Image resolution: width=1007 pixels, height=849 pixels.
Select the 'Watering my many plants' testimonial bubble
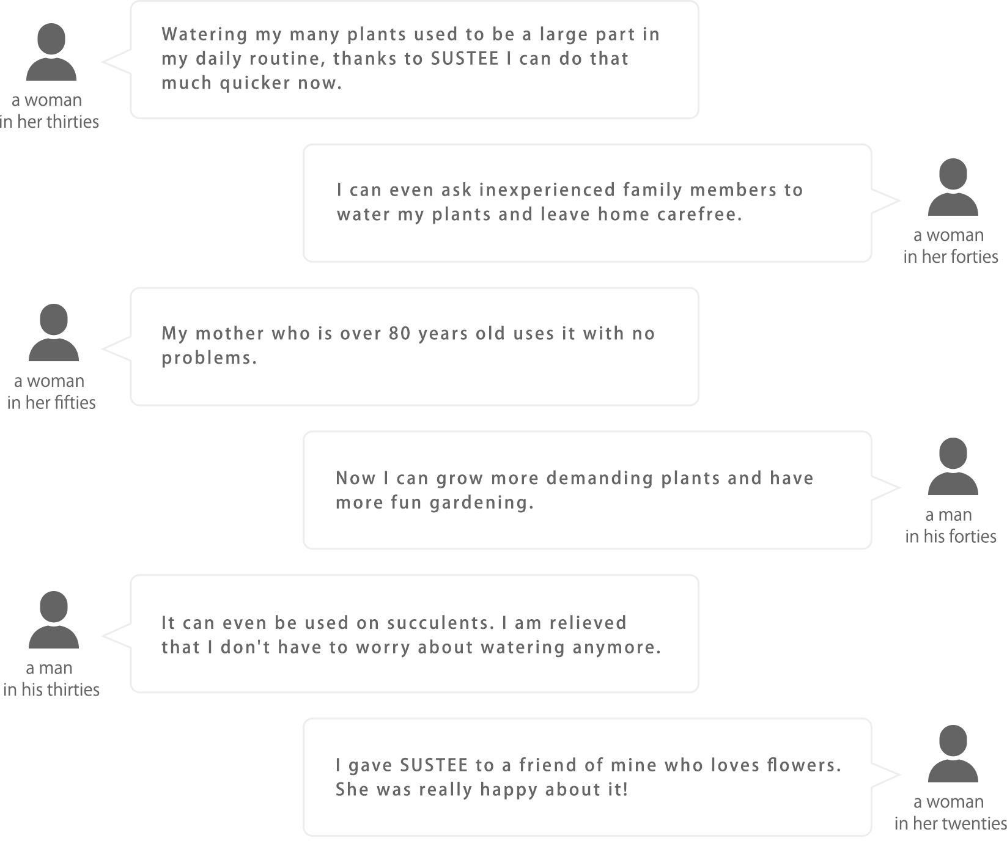(415, 59)
